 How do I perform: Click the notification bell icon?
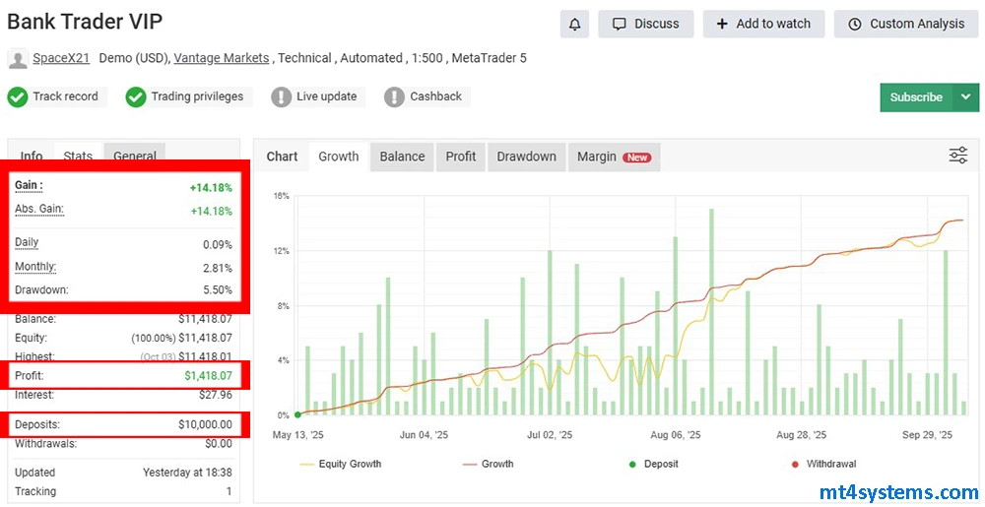(x=574, y=24)
